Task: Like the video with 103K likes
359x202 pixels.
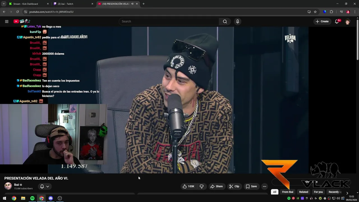Action: (x=189, y=186)
